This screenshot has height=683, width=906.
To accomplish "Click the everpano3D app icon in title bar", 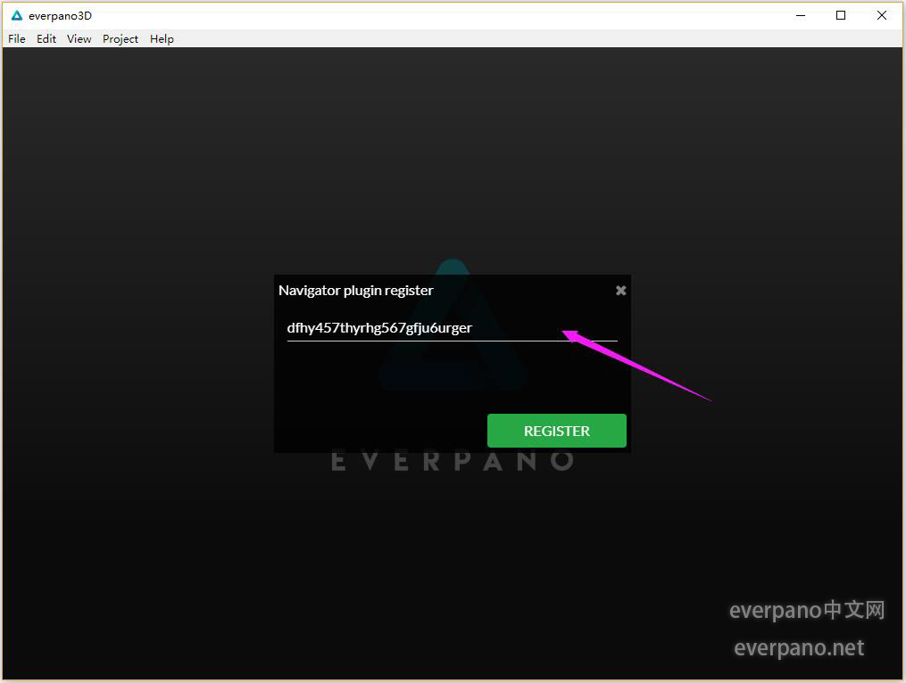I will click(16, 15).
